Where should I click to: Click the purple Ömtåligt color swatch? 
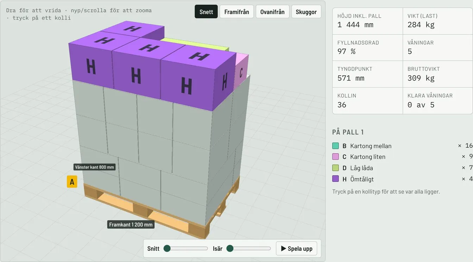[x=335, y=179]
